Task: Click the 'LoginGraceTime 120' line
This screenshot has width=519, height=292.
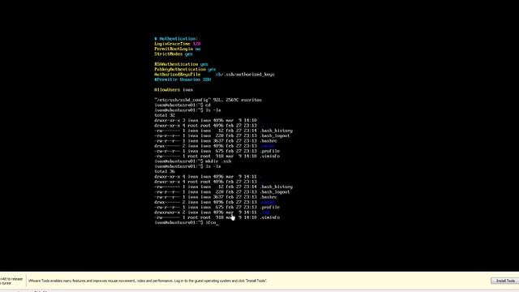Action: (178, 44)
